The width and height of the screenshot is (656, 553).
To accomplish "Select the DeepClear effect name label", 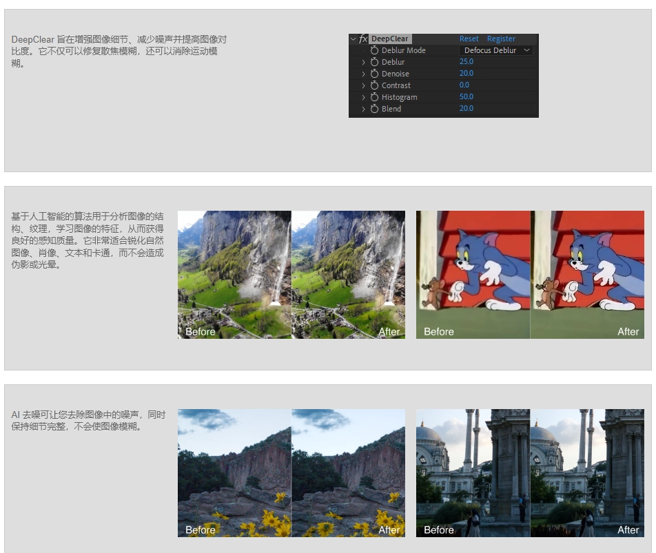I will [390, 39].
